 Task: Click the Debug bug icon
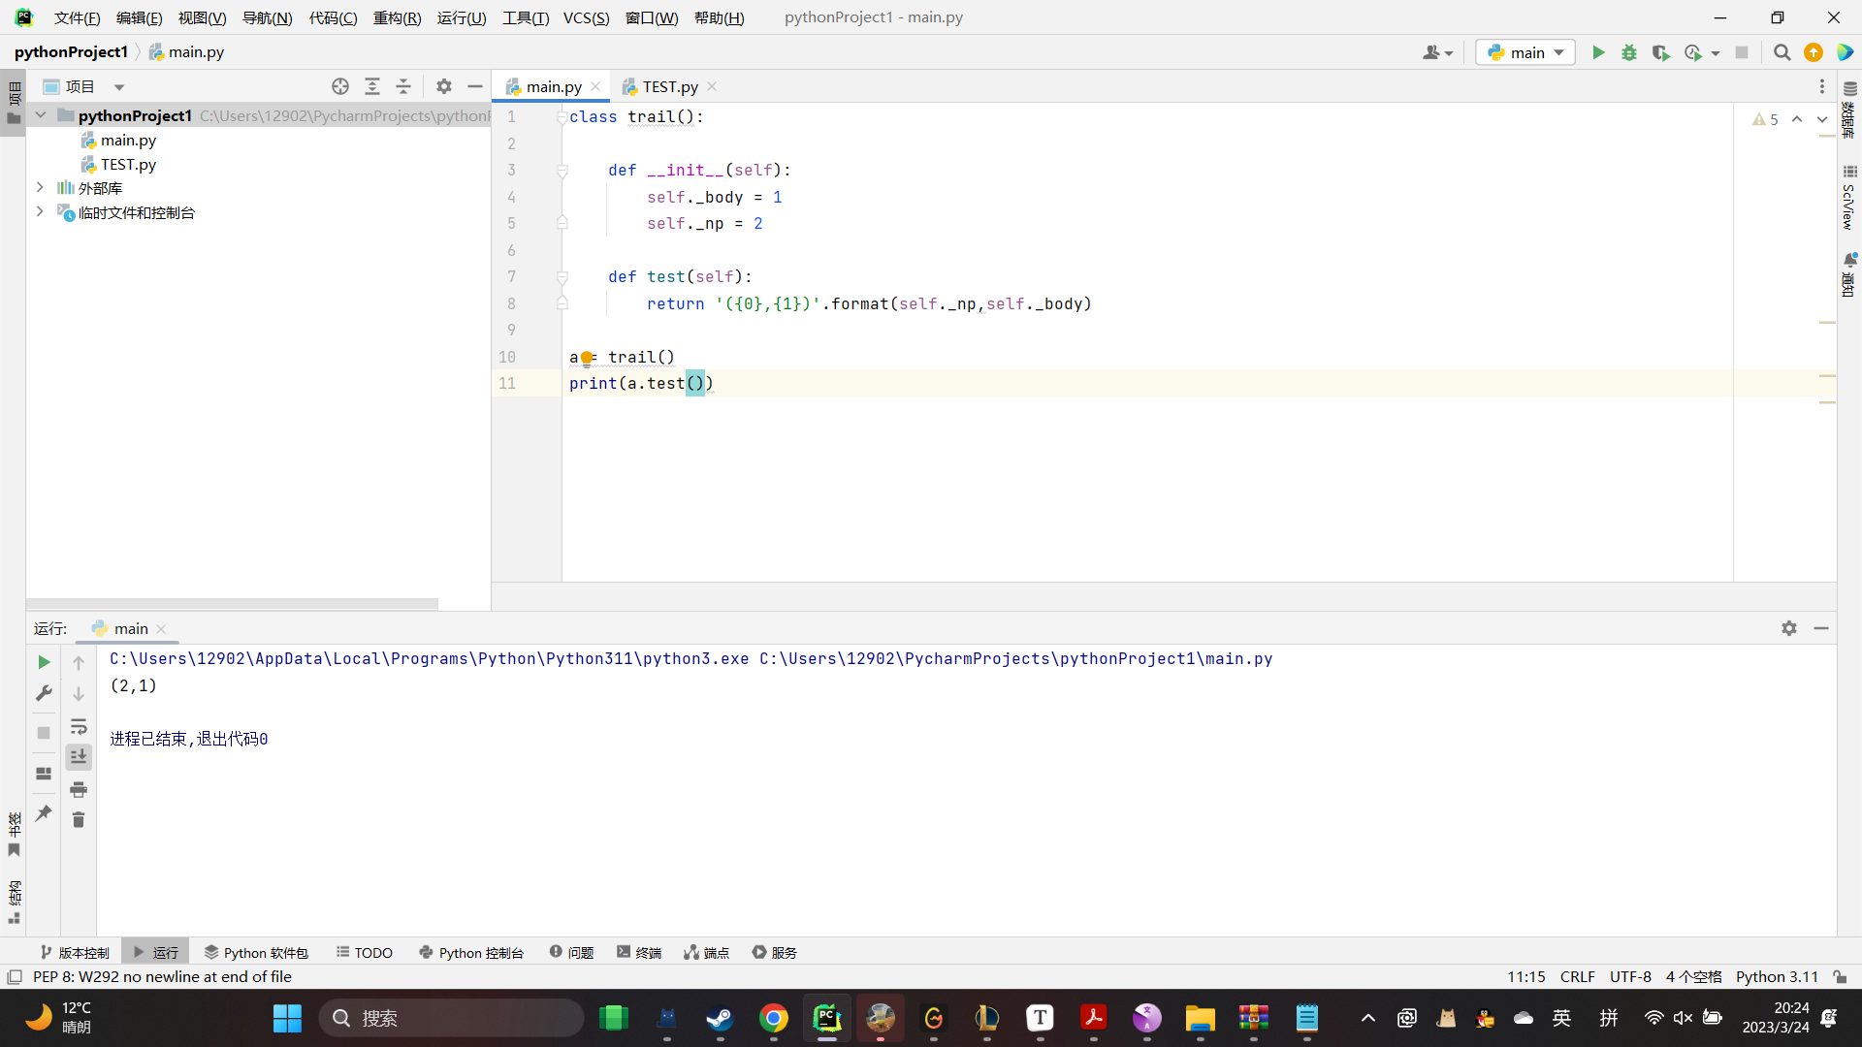(x=1629, y=52)
